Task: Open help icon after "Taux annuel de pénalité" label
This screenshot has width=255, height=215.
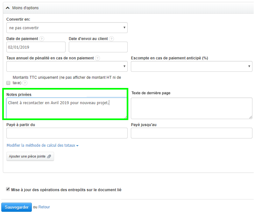Action: pyautogui.click(x=97, y=58)
